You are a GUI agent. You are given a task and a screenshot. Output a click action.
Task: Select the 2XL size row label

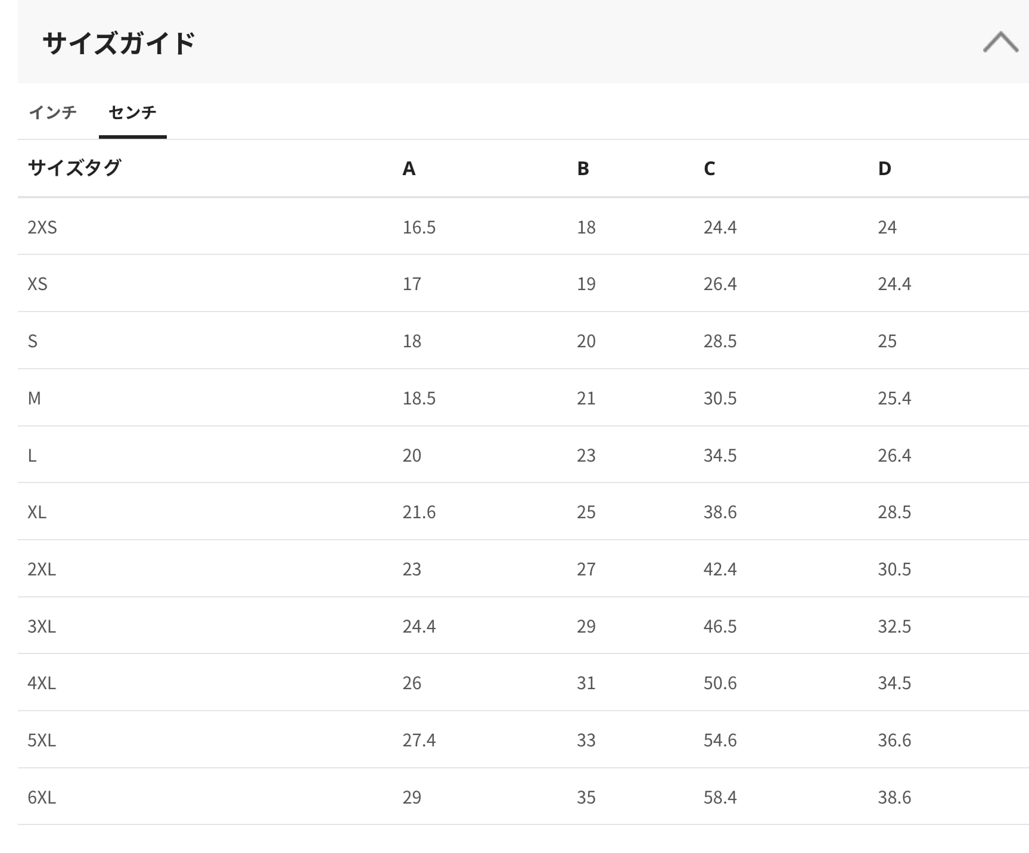pyautogui.click(x=42, y=569)
